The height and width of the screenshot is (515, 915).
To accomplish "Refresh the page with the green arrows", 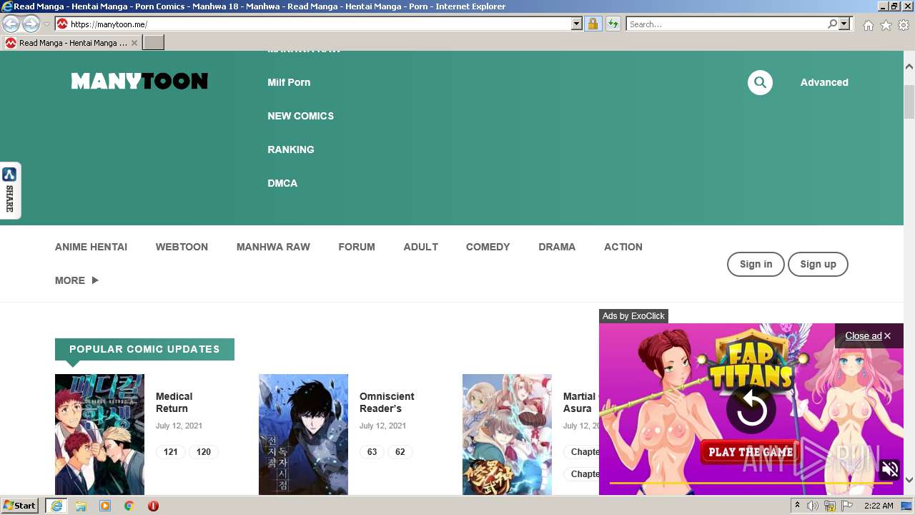I will click(613, 24).
